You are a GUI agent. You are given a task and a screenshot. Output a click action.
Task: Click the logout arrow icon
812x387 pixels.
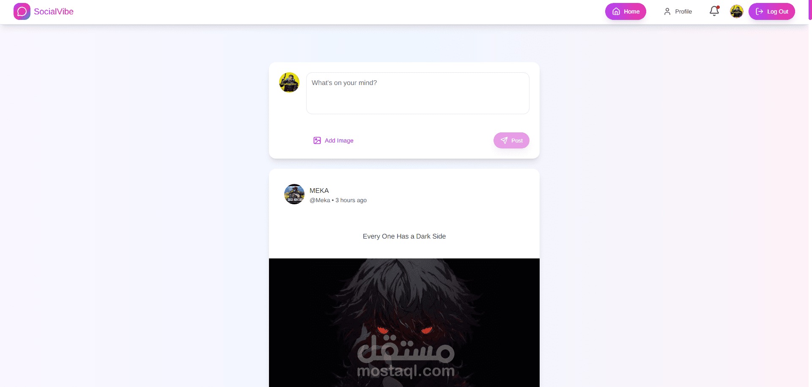pos(760,11)
